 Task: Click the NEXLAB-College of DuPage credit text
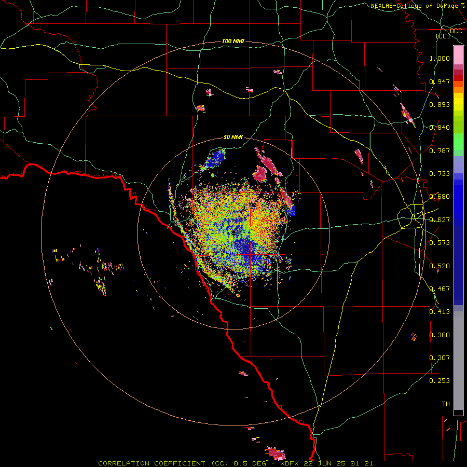pos(414,5)
